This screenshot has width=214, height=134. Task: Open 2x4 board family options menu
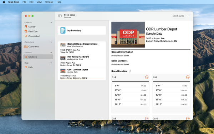tap(147, 77)
